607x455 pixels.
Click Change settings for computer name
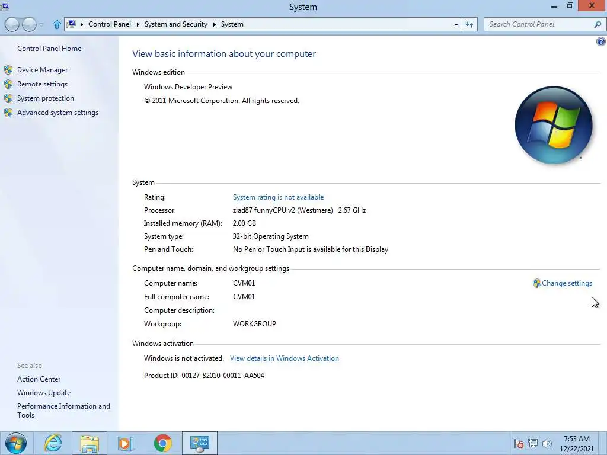[x=567, y=283]
